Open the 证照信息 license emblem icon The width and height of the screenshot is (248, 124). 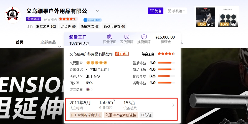click(x=88, y=89)
